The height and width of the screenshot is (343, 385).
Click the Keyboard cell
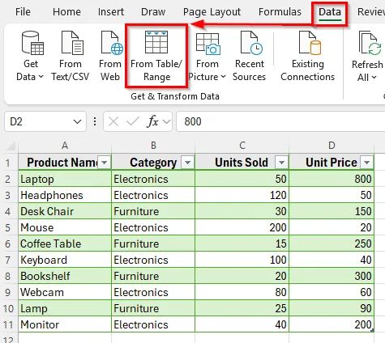65,260
